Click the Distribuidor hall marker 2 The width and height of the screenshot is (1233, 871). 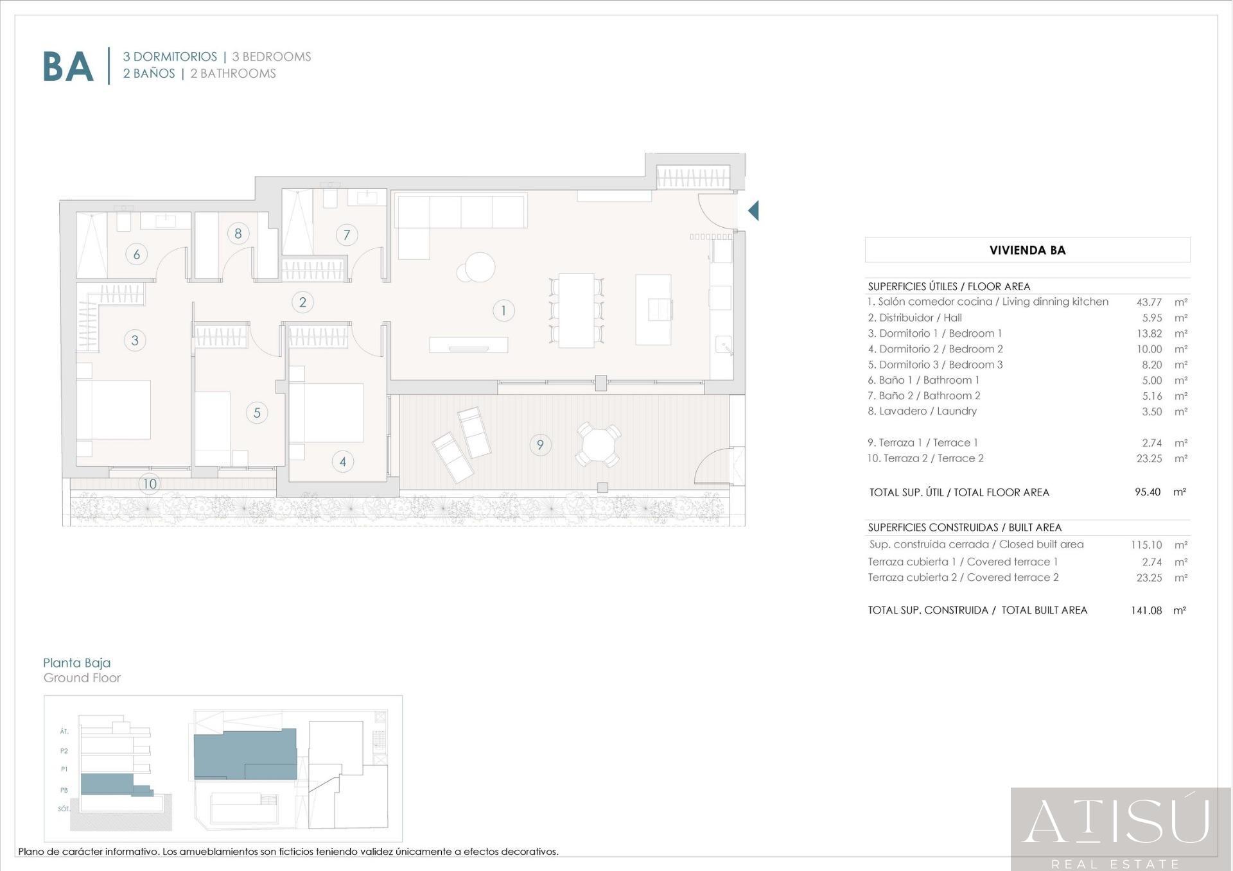click(x=302, y=301)
